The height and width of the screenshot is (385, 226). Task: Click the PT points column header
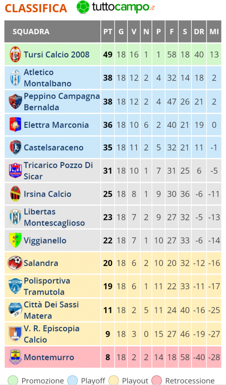pos(108,32)
